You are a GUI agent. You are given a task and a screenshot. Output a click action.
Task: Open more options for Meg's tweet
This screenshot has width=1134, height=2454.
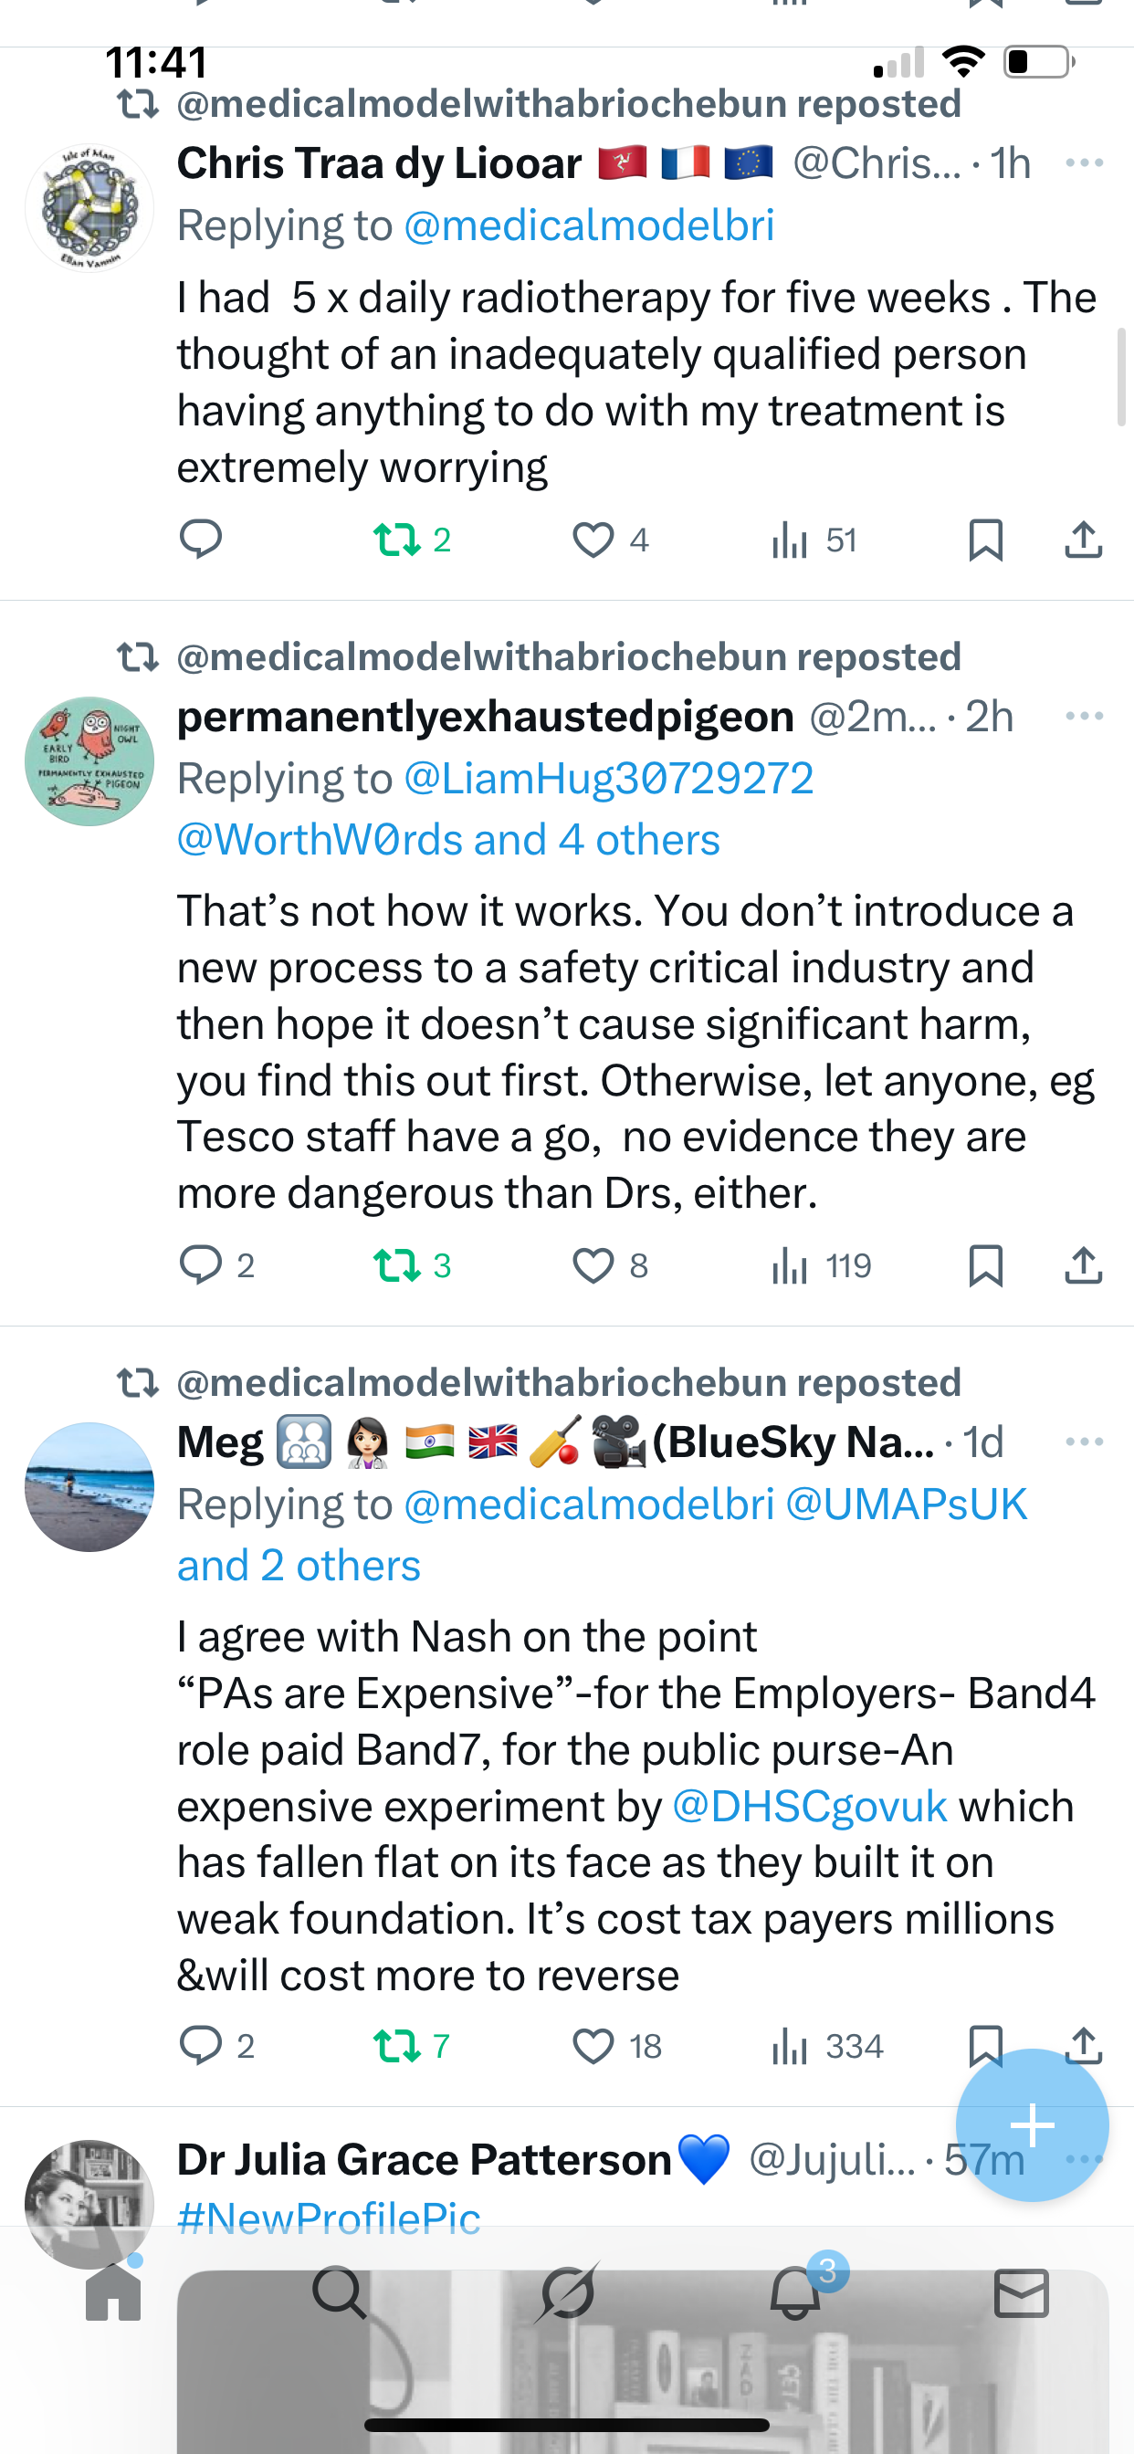(1085, 1442)
